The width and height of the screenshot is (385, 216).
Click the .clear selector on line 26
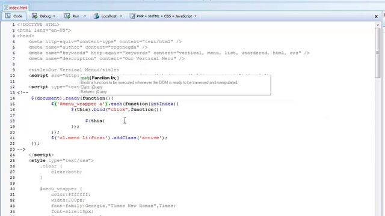click(48, 166)
